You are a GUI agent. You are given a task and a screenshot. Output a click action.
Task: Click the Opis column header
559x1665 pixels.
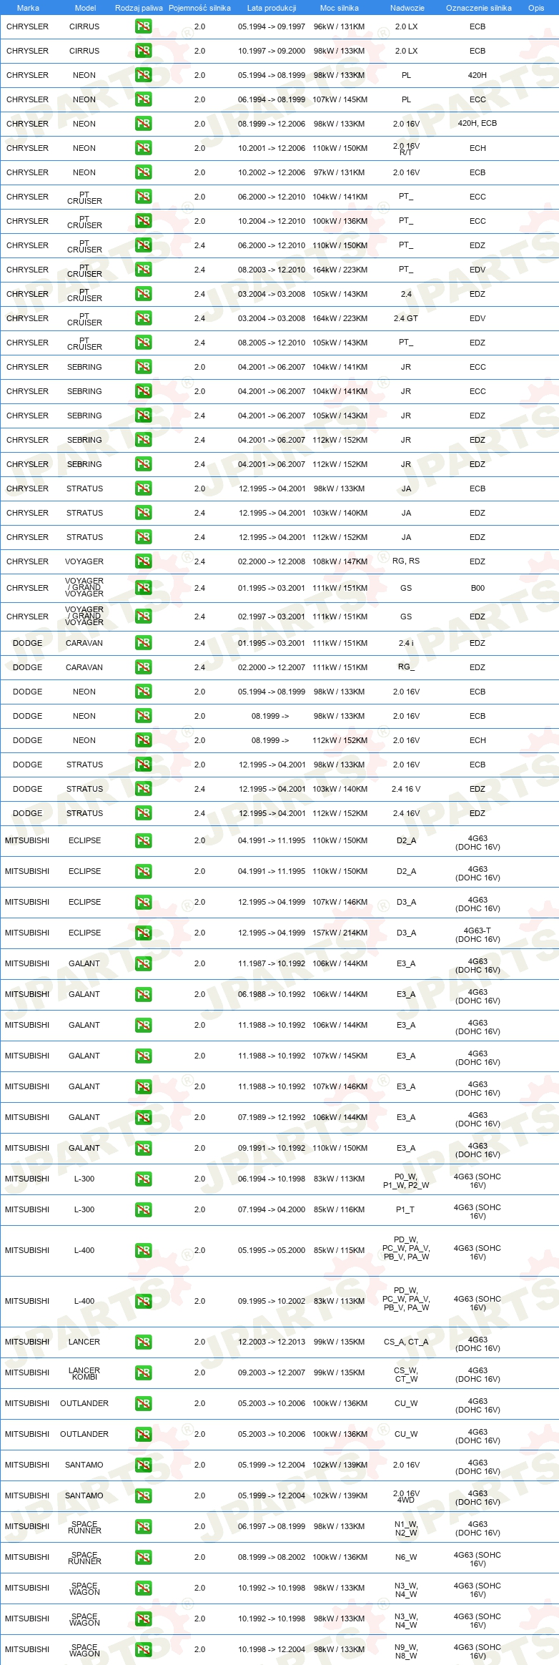tap(536, 8)
